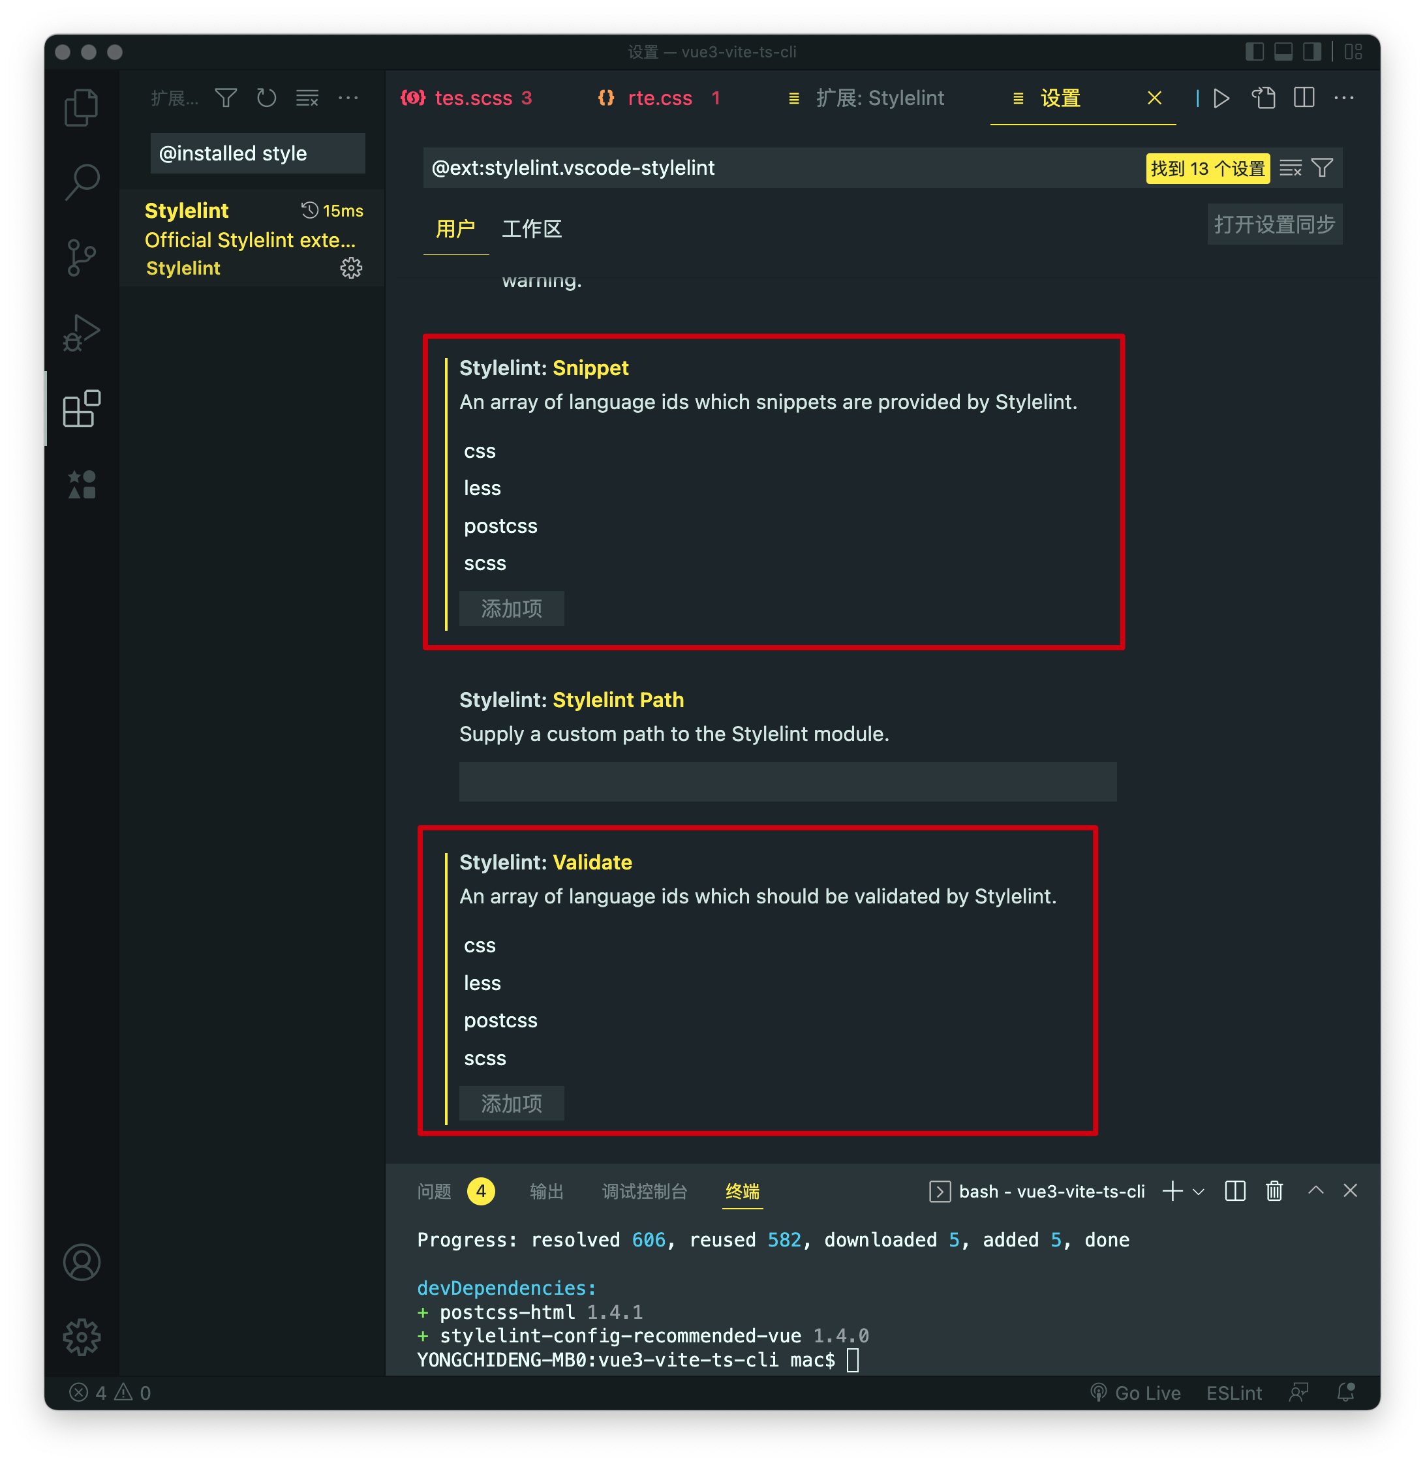1425x1465 pixels.
Task: Click the Stylelint Path input field
Action: [x=788, y=782]
